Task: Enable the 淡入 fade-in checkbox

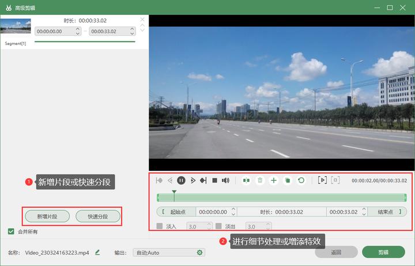Action: coord(160,226)
